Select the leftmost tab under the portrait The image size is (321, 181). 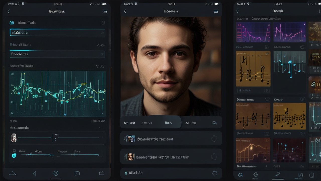click(129, 123)
